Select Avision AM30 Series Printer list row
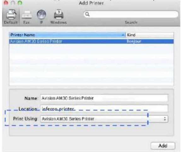The image size is (181, 152). (x=91, y=41)
